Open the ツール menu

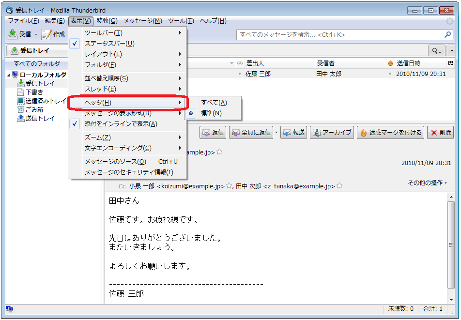point(181,21)
